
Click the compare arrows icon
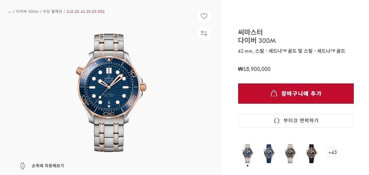tap(204, 33)
